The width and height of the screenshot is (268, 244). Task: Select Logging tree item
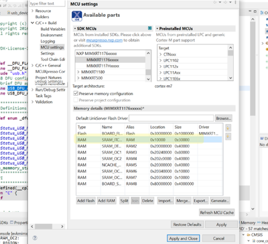[48, 41]
